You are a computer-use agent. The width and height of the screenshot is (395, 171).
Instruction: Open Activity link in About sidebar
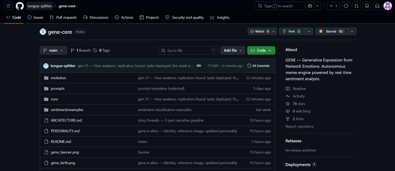click(x=295, y=96)
